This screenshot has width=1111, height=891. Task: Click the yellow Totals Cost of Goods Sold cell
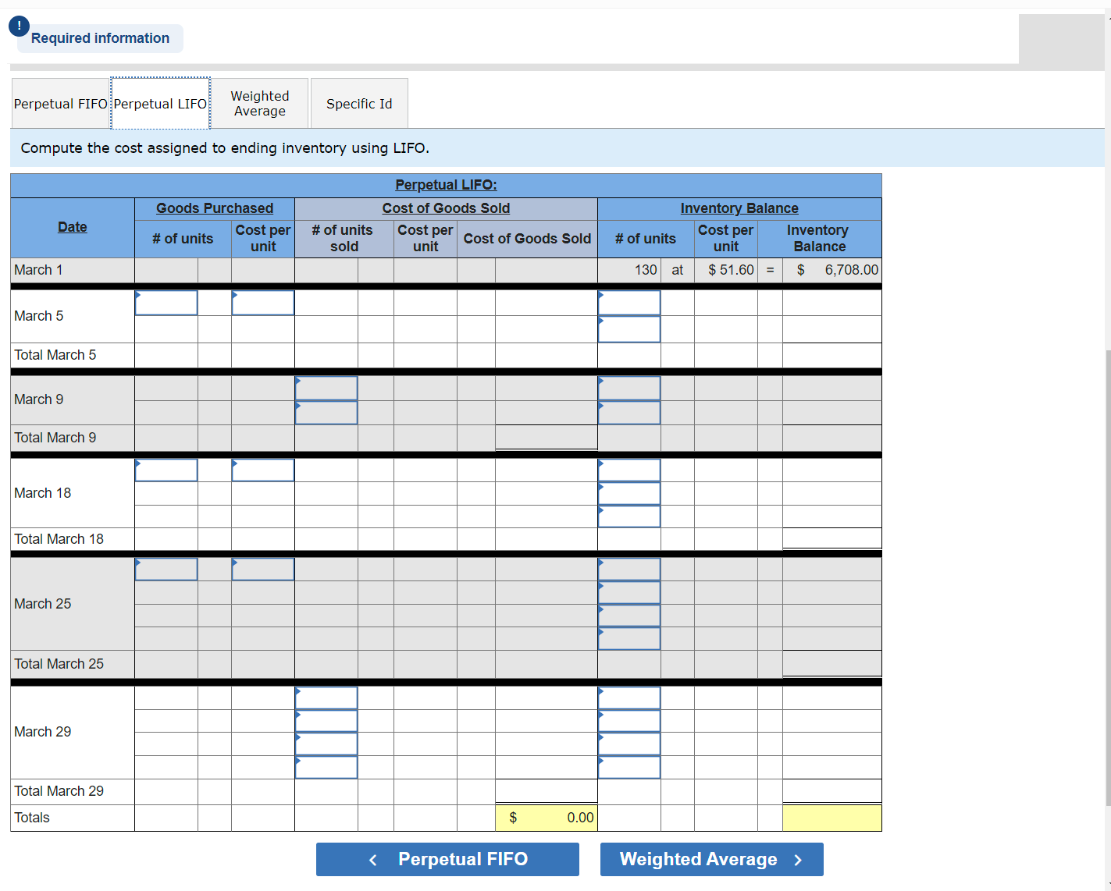[x=546, y=817]
